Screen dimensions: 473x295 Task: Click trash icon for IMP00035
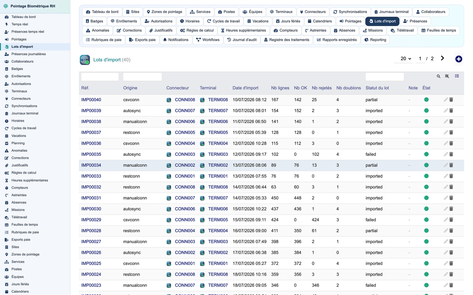point(451,154)
